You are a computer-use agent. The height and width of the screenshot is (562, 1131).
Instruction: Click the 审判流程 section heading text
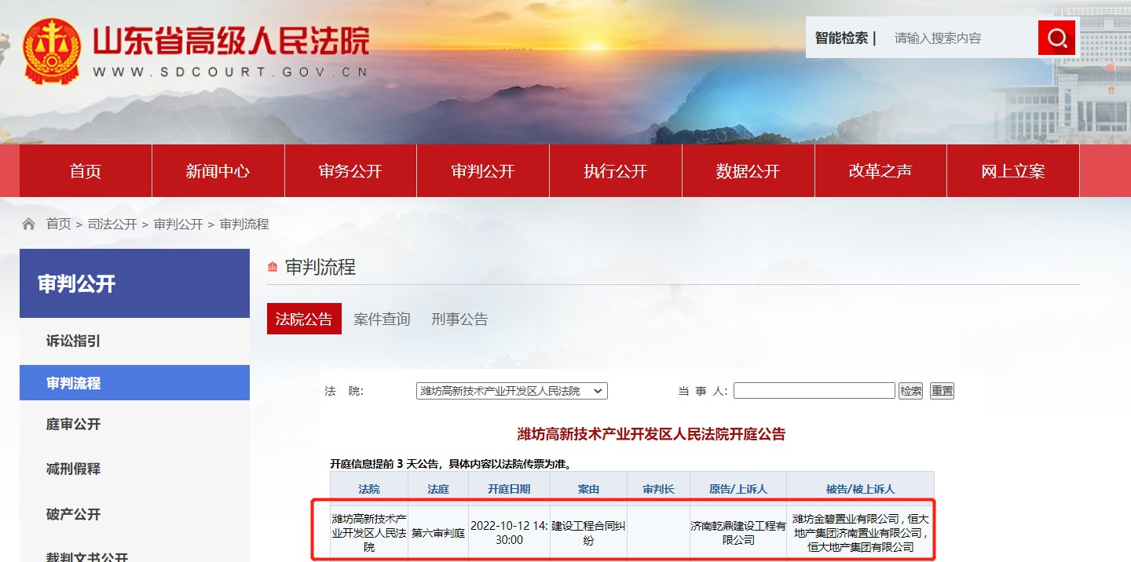tap(320, 268)
